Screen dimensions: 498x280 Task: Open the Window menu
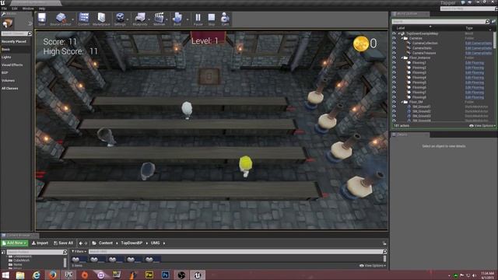click(28, 9)
